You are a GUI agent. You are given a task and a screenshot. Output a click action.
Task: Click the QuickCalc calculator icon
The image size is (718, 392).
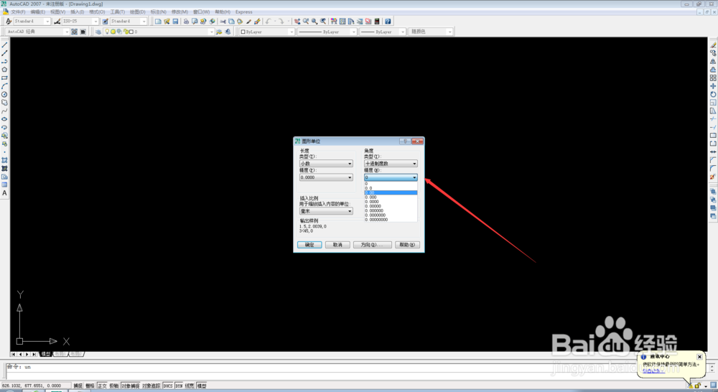click(377, 22)
